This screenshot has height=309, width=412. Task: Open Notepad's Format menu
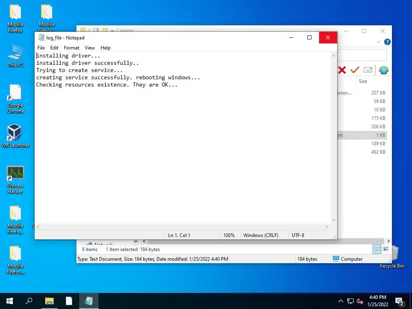point(72,48)
